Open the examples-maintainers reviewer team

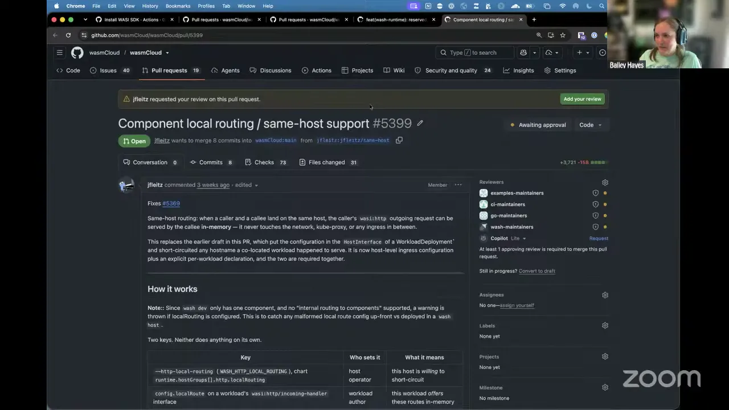pyautogui.click(x=517, y=193)
